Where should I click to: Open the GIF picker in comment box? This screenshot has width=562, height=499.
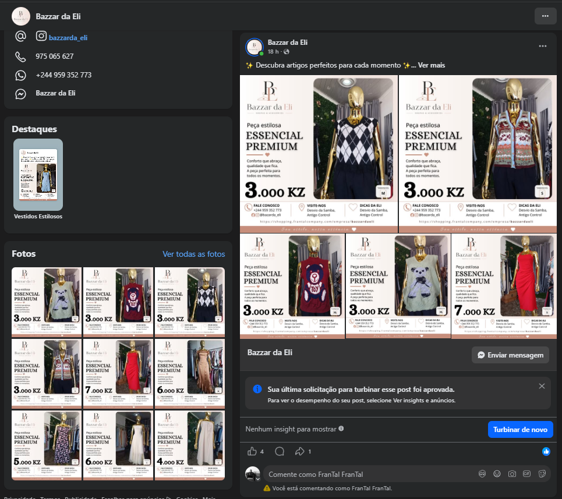click(527, 474)
